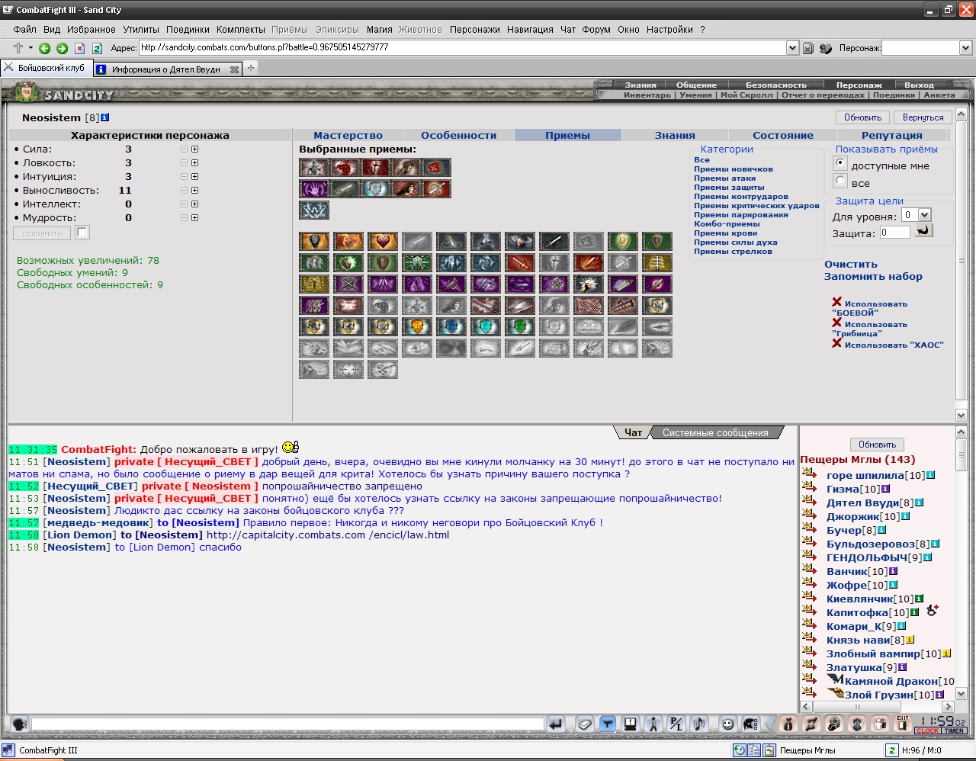976x761 pixels.
Task: Click the player list vertical scrollbar down arrow
Action: coord(961,694)
